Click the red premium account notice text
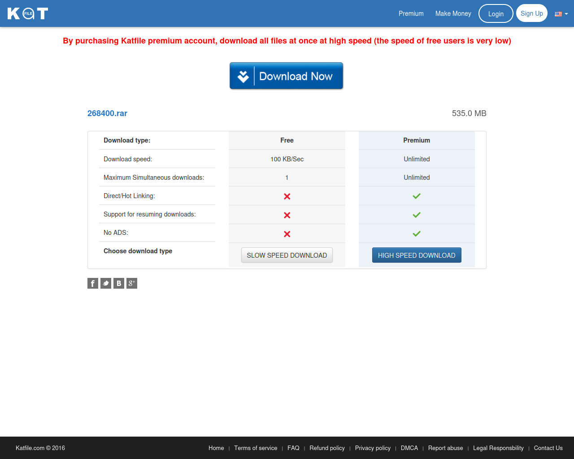This screenshot has width=574, height=459. pyautogui.click(x=287, y=41)
